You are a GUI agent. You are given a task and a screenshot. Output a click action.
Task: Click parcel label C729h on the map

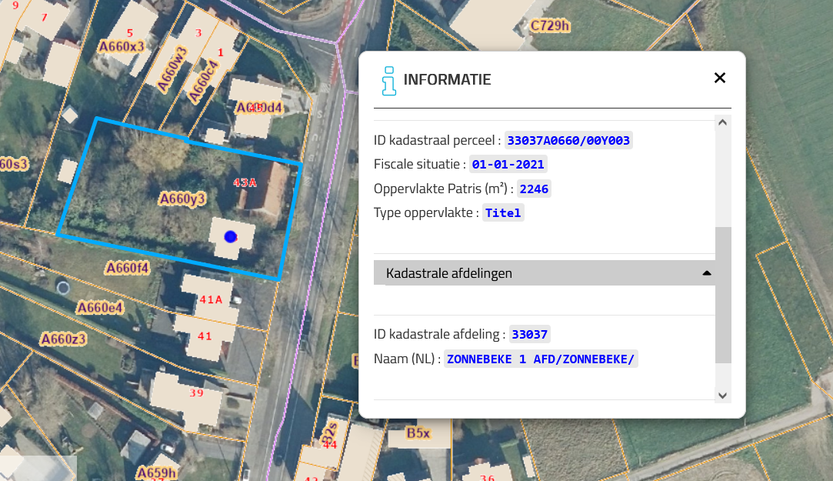pyautogui.click(x=550, y=26)
